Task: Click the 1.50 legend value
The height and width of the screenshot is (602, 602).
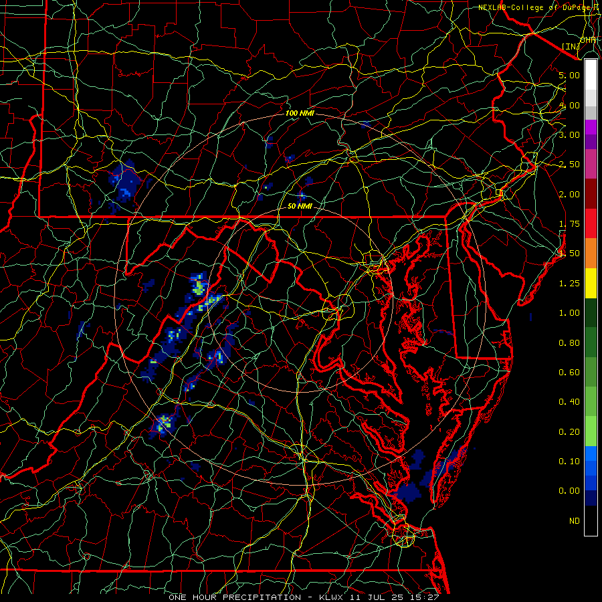Action: (x=569, y=254)
